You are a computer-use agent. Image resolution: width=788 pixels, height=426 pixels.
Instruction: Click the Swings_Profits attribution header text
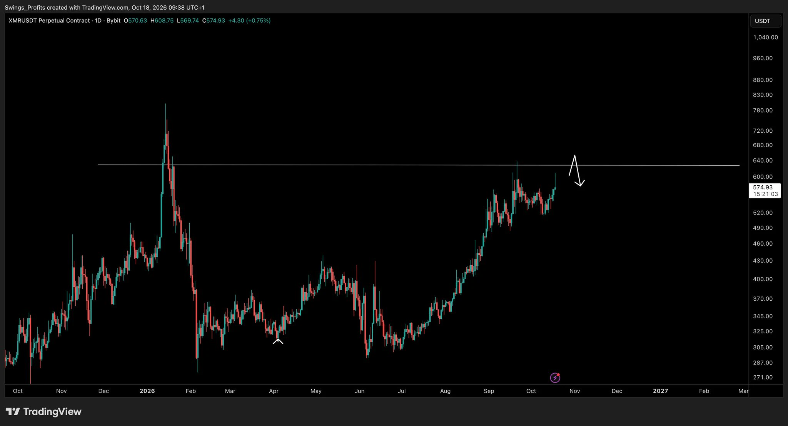(104, 7)
